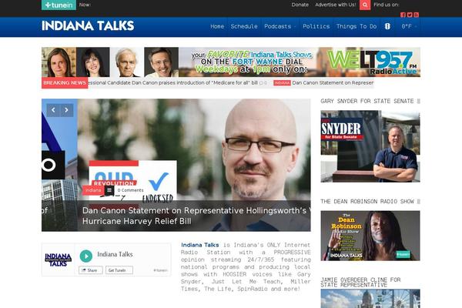Screen dimensions: 462x308
Task: Open the Dean Robinson Radio Show image
Action: coord(370,236)
